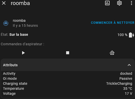This screenshot has height=99, width=135.
Task: Select the Voltage attribute row
Action: coord(68,93)
